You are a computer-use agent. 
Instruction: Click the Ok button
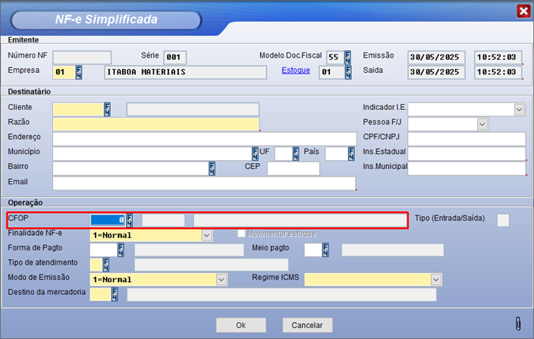pos(240,325)
